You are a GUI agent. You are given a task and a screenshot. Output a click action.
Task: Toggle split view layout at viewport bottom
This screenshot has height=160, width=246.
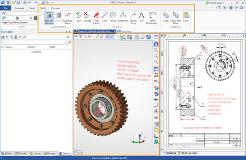click(76, 153)
